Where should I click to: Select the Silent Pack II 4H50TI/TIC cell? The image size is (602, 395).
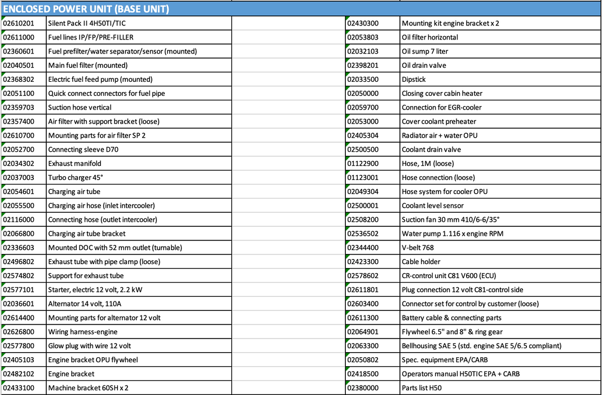click(x=138, y=24)
